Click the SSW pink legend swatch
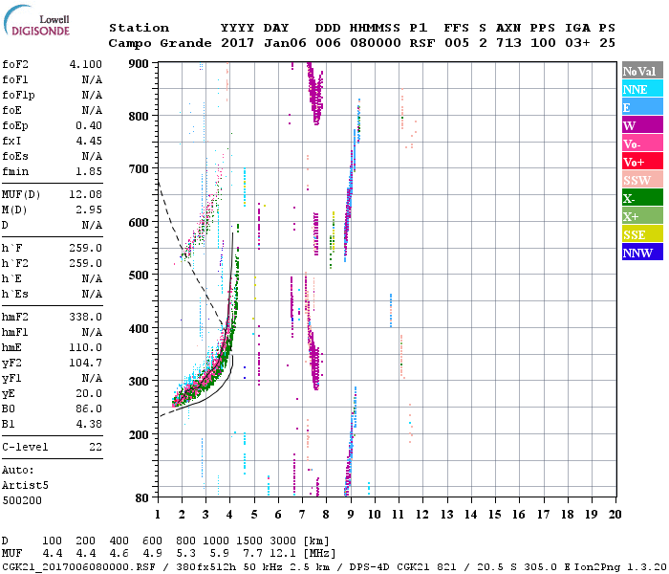 point(640,180)
